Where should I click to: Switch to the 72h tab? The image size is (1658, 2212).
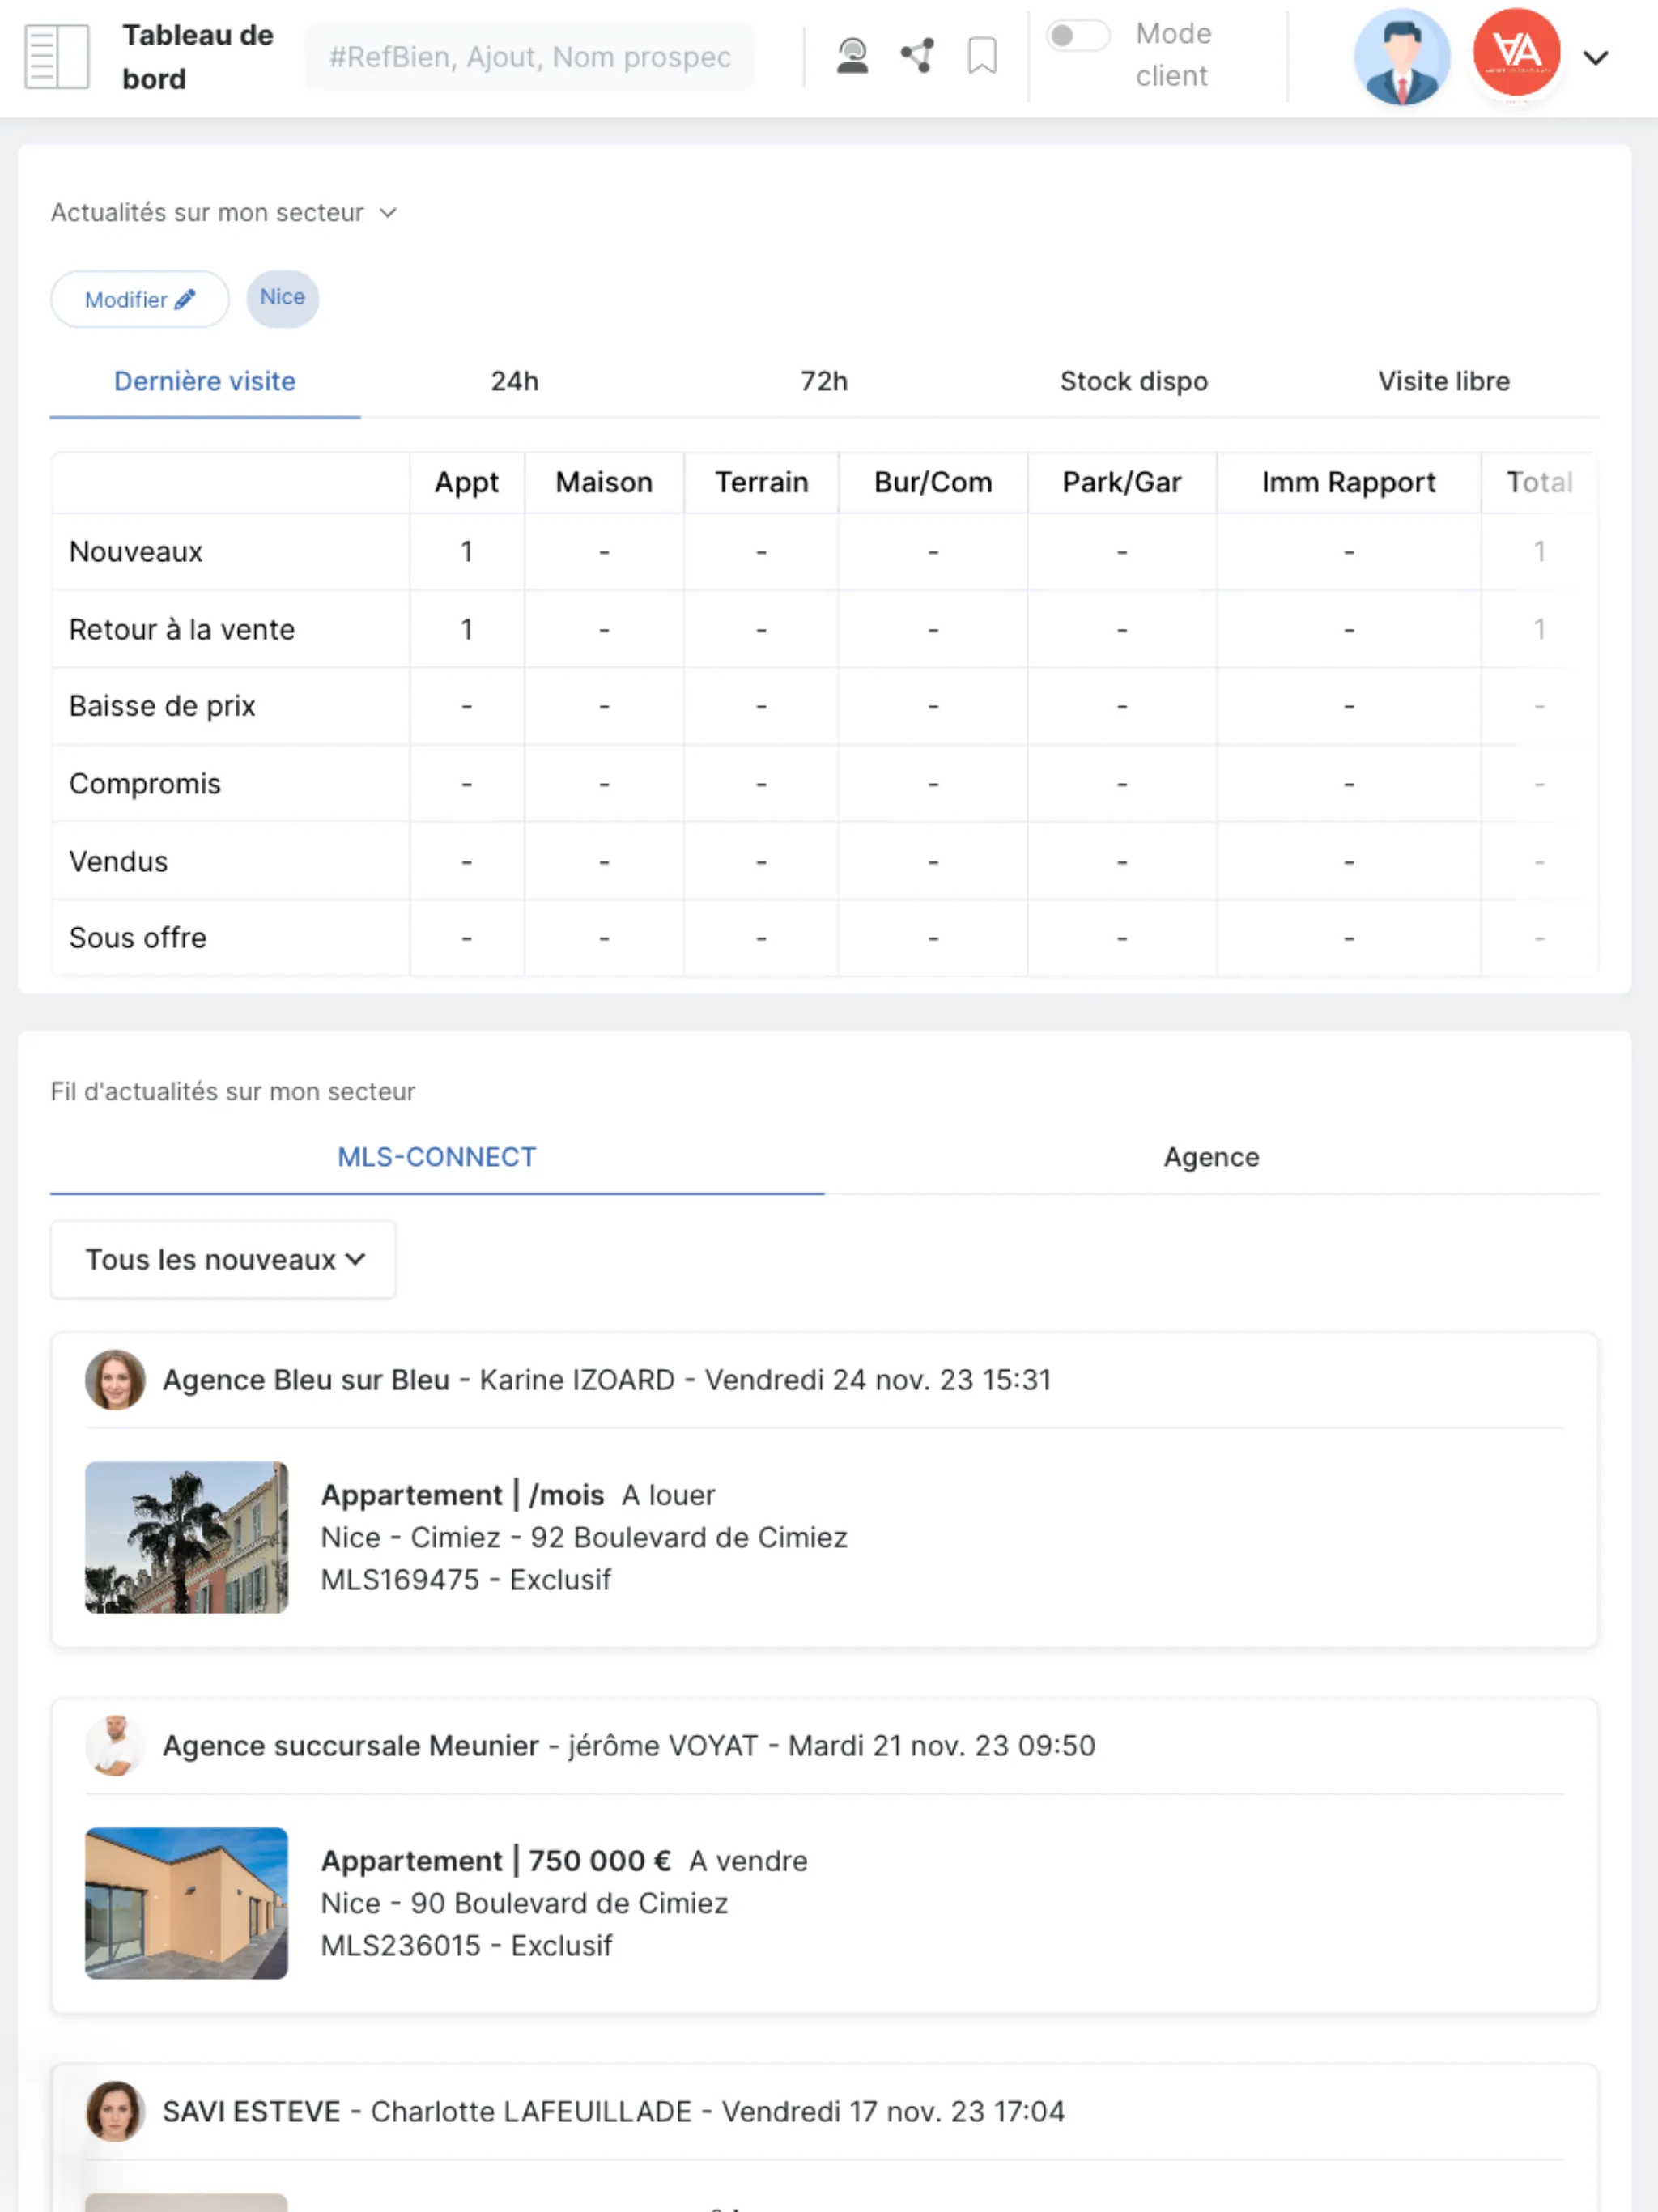[x=824, y=382]
